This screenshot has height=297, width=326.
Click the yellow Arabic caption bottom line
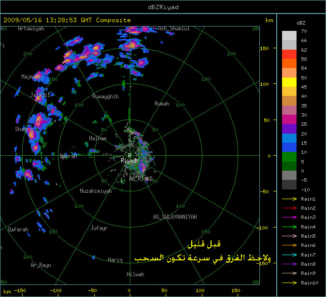click(x=202, y=258)
